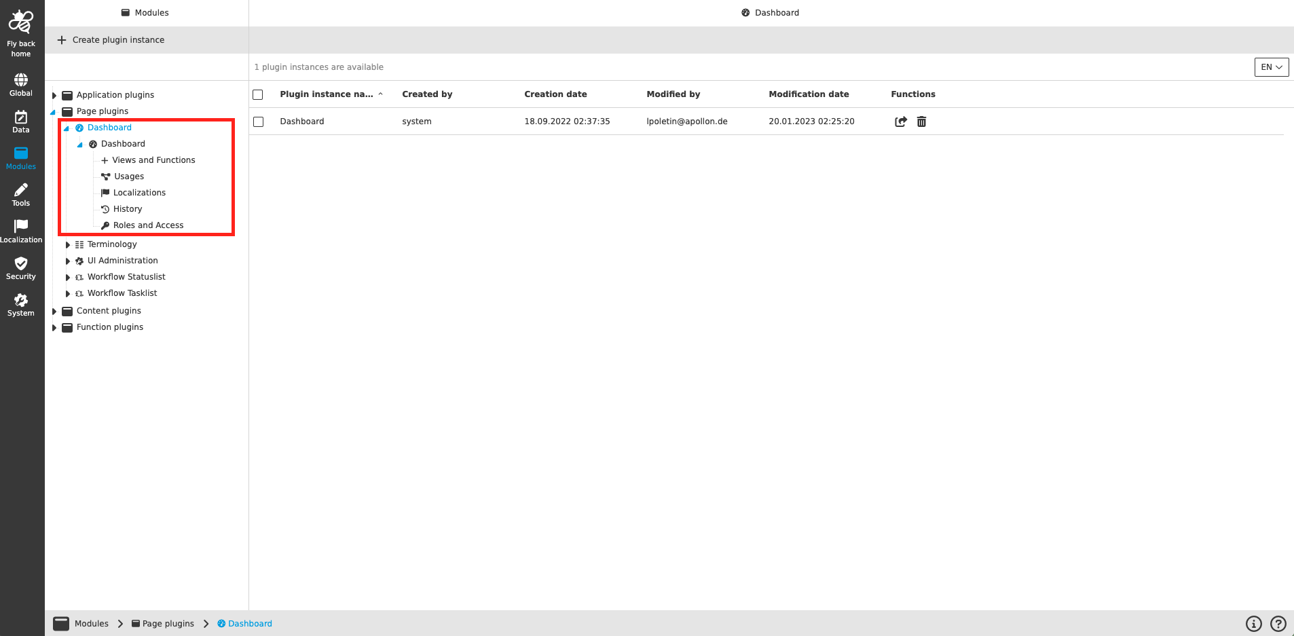Expand the Content plugins node
The width and height of the screenshot is (1294, 636).
[x=54, y=311]
